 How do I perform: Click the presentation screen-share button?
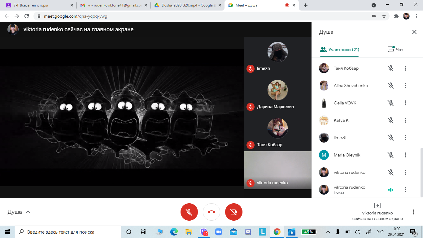pos(377,205)
